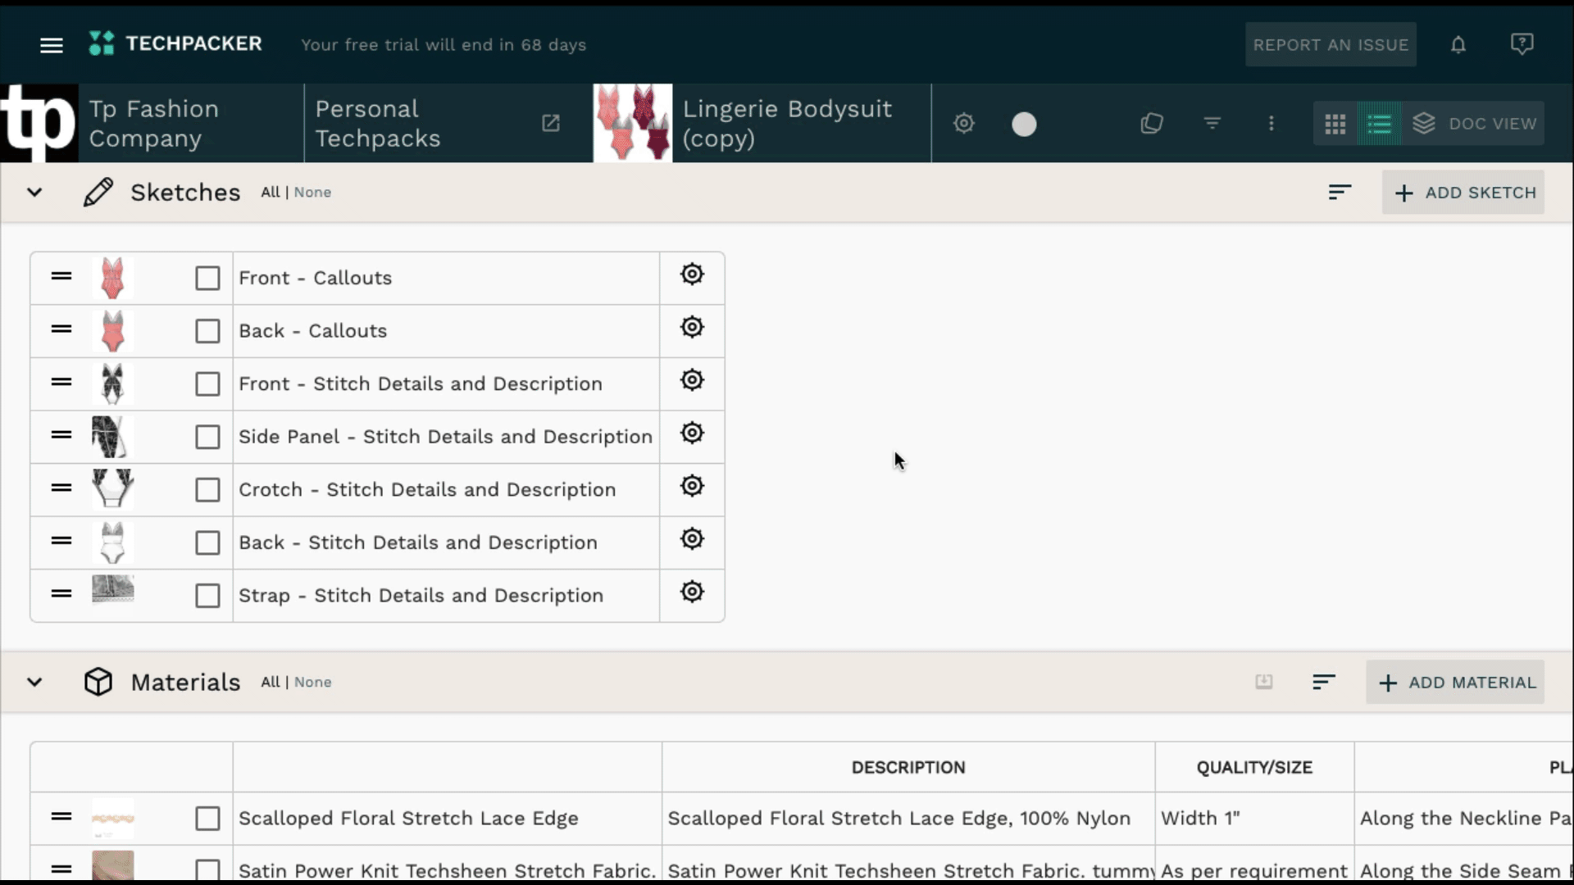Click drag handle of Back - Callouts row
Image resolution: width=1574 pixels, height=885 pixels.
(61, 329)
